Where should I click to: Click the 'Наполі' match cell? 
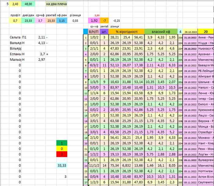point(206,88)
